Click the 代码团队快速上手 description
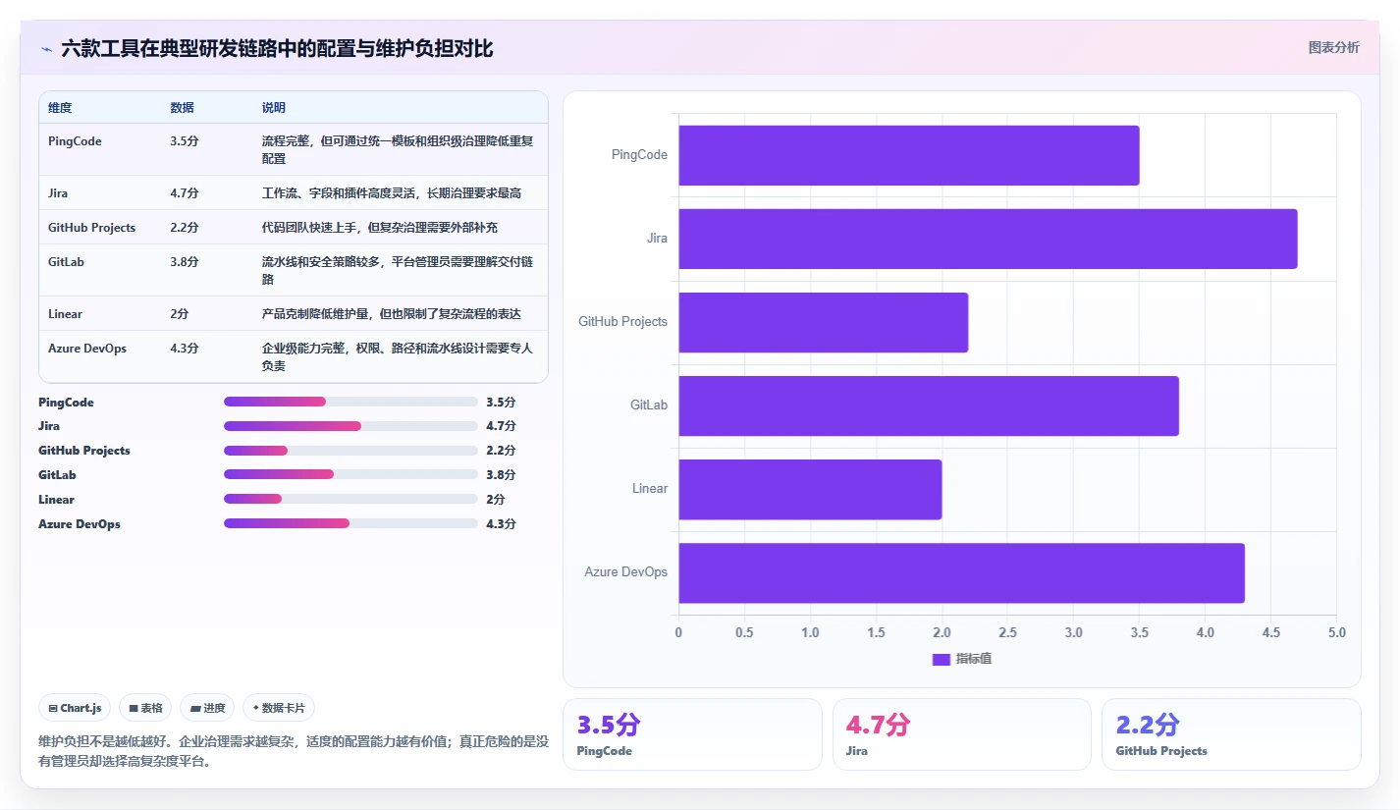The height and width of the screenshot is (810, 1400). pos(380,228)
